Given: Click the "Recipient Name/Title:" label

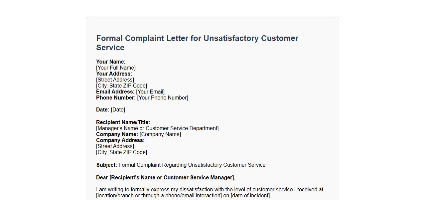Looking at the screenshot, I should 123,122.
